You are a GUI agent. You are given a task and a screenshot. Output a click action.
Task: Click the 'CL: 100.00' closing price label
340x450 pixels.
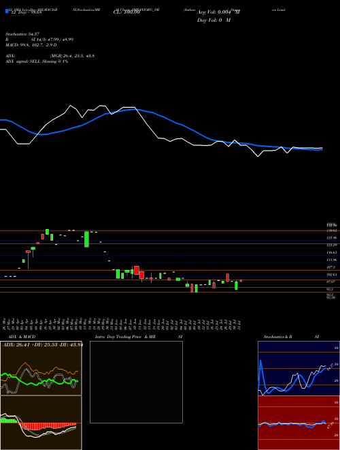(x=126, y=12)
